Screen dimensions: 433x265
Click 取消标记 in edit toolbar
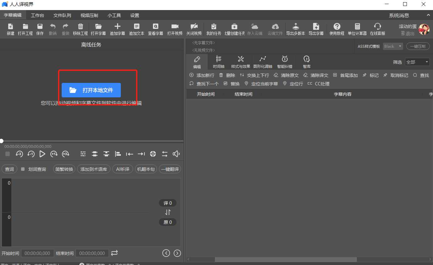pyautogui.click(x=396, y=75)
